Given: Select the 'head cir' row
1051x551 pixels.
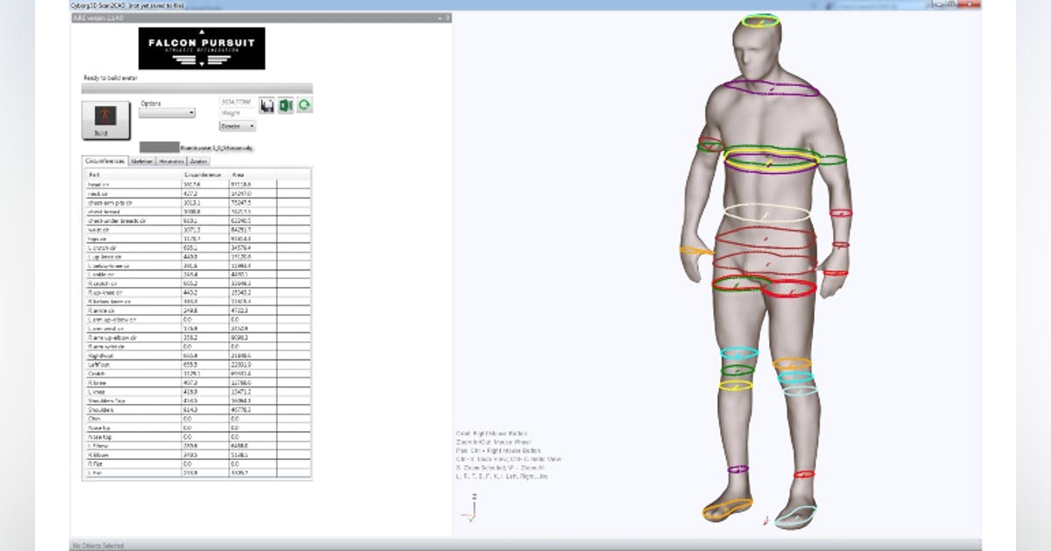Looking at the screenshot, I should tap(197, 185).
